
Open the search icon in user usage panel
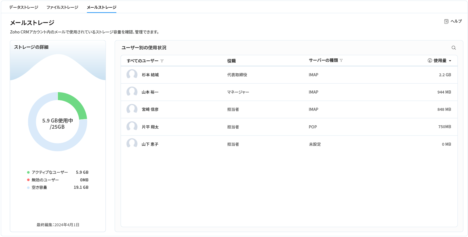(x=454, y=48)
